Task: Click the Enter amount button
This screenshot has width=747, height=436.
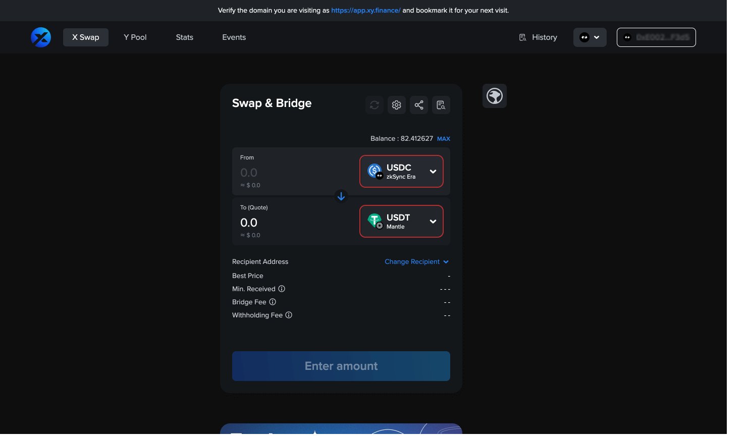Action: click(x=341, y=366)
